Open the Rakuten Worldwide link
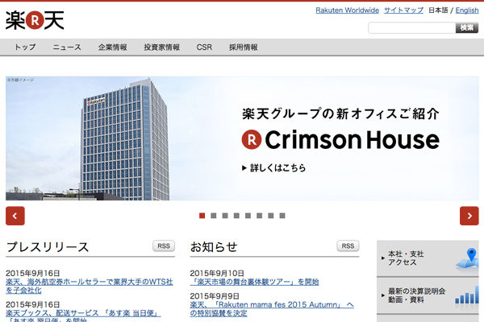Image resolution: width=484 pixels, height=322 pixels. (347, 10)
